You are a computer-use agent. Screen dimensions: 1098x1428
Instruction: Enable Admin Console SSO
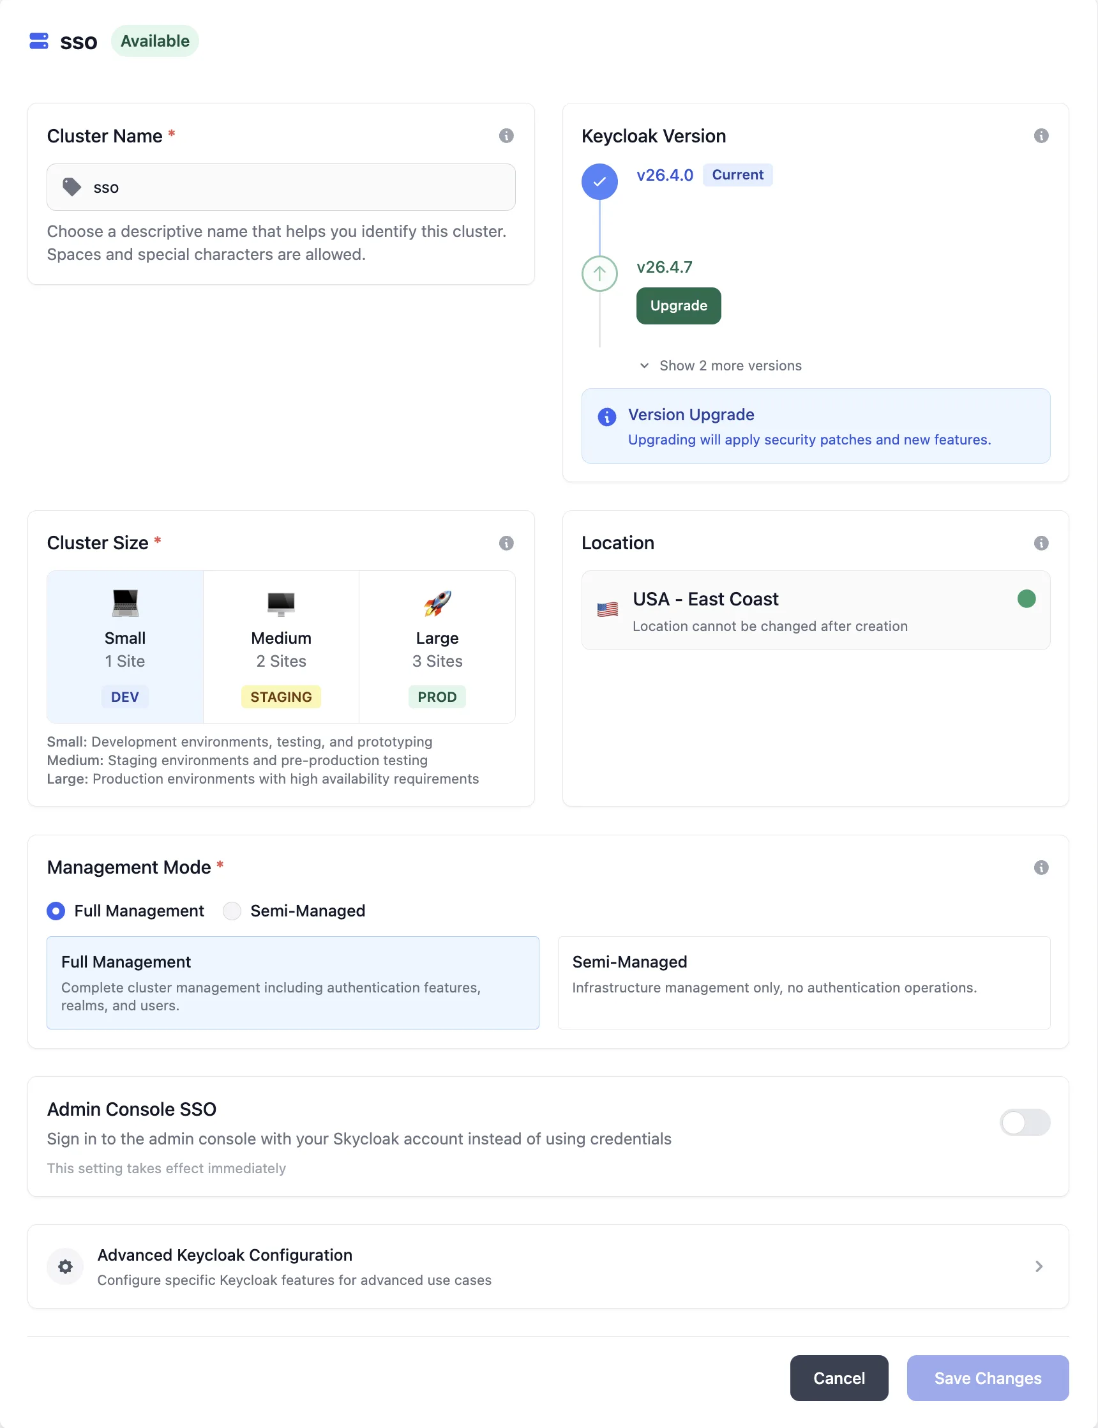[x=1024, y=1123]
